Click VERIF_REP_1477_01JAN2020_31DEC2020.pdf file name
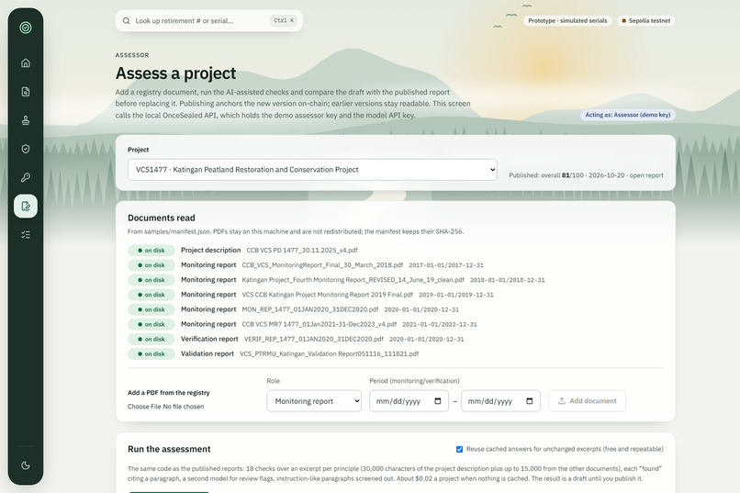Screen dimensions: 740x493 pyautogui.click(x=314, y=339)
